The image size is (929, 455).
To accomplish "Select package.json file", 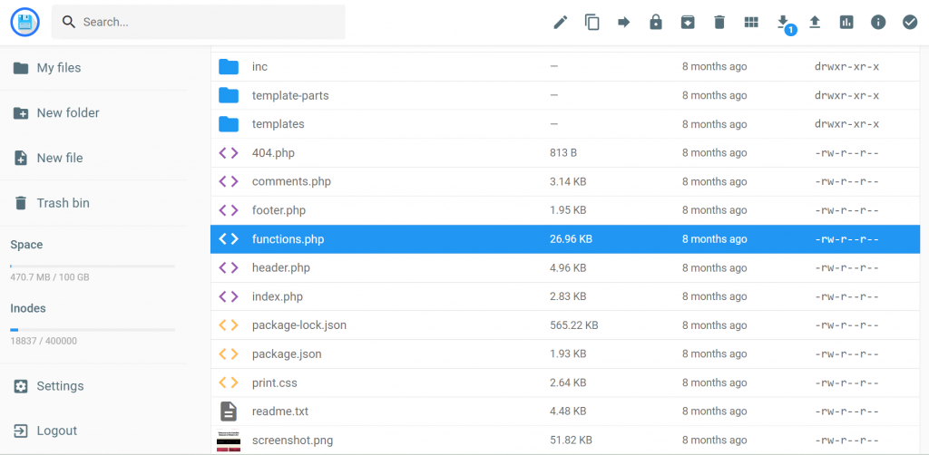I will (565, 353).
